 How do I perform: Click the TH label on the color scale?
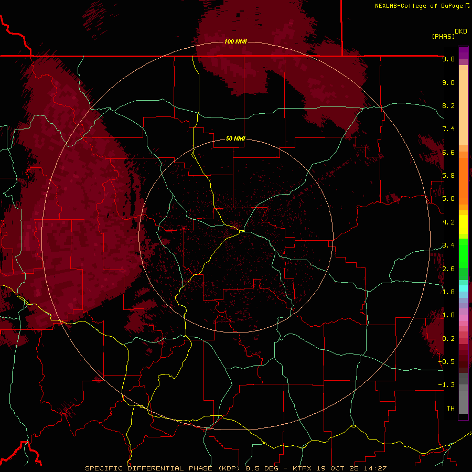pyautogui.click(x=450, y=409)
